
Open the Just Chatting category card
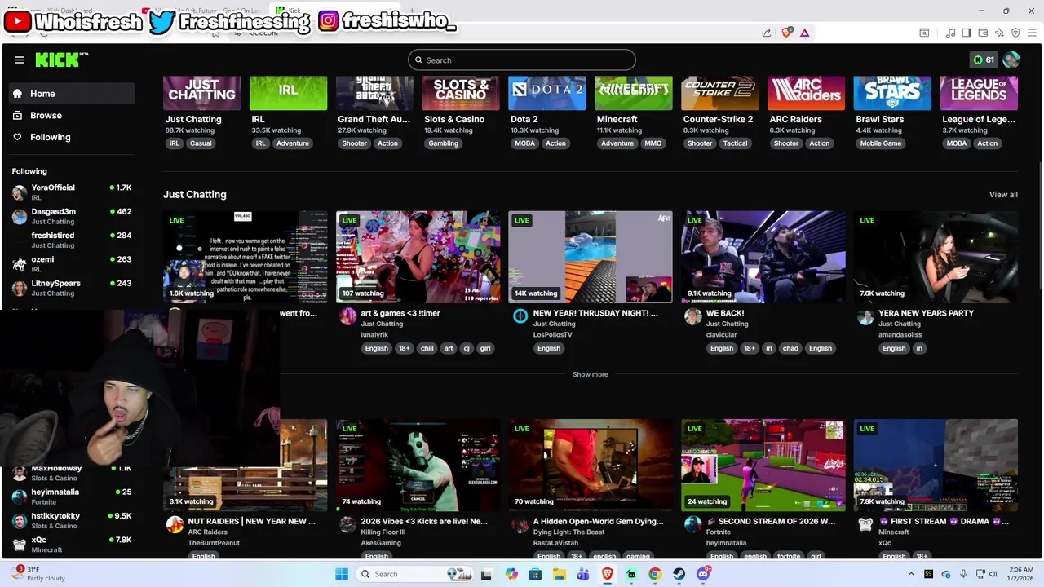click(x=201, y=93)
